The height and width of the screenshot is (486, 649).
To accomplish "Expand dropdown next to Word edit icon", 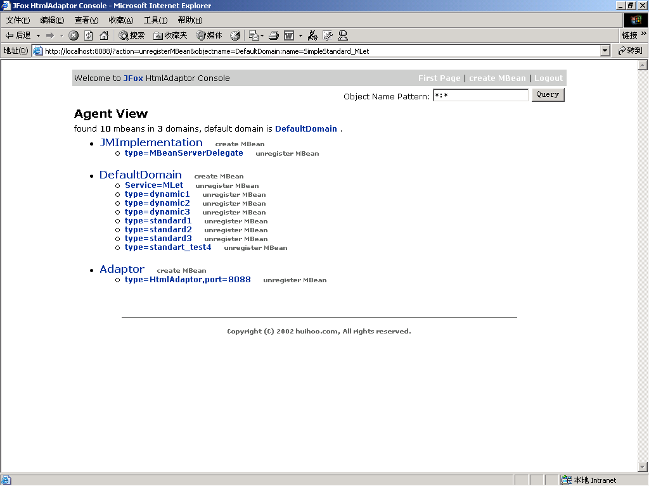I will 300,36.
